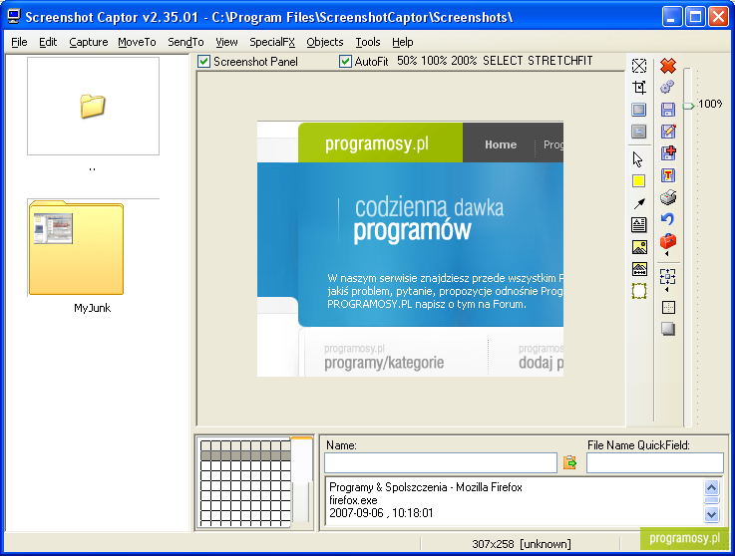Open the SendTo menu
The height and width of the screenshot is (556, 735).
click(185, 42)
